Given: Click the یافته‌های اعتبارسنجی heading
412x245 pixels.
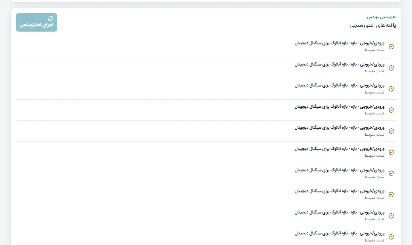Looking at the screenshot, I should 373,25.
